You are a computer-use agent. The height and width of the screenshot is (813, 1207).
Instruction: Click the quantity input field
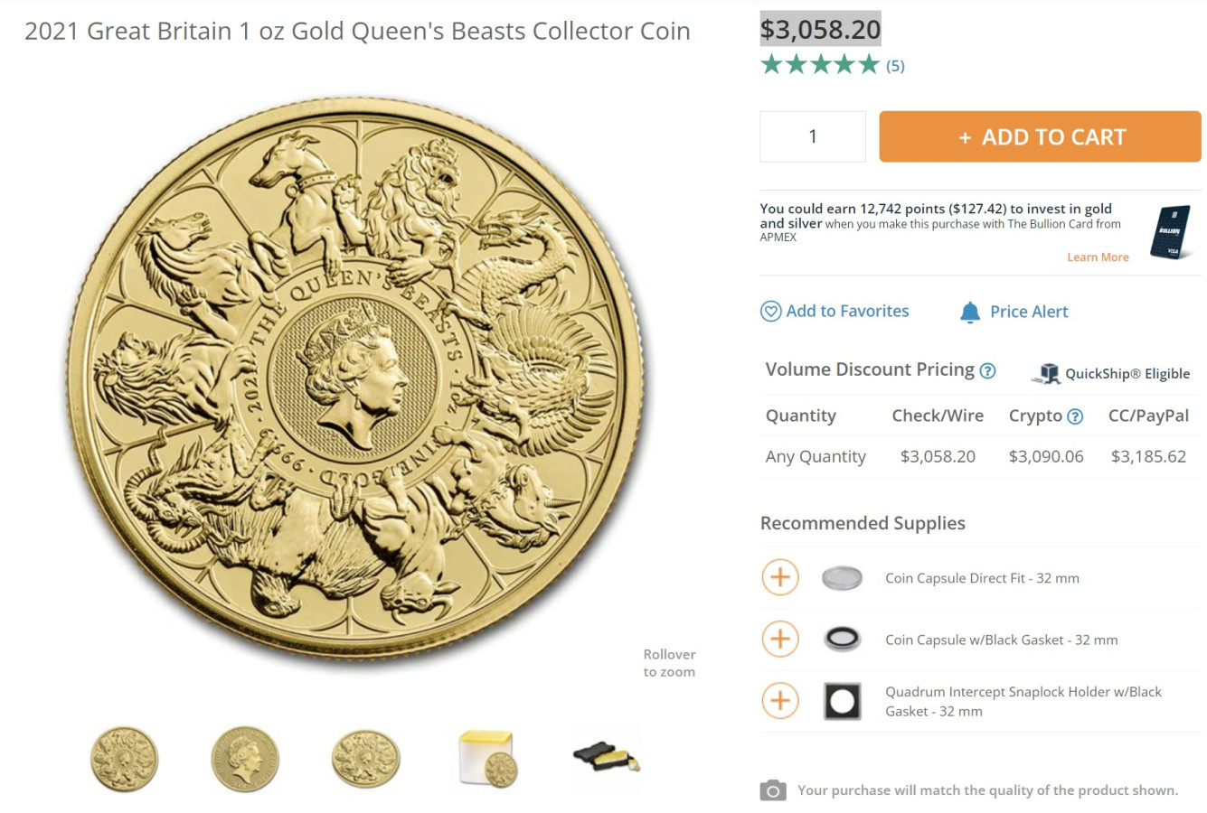click(812, 136)
